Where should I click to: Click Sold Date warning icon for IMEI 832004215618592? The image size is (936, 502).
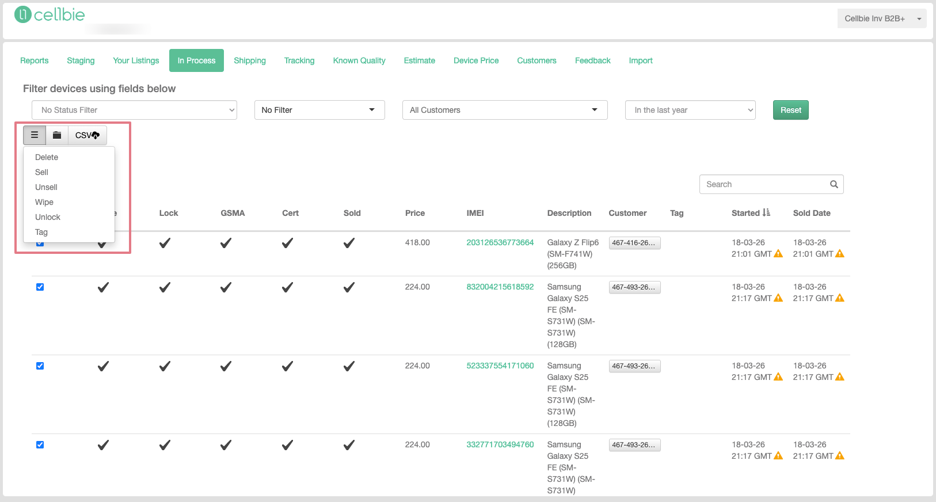840,298
